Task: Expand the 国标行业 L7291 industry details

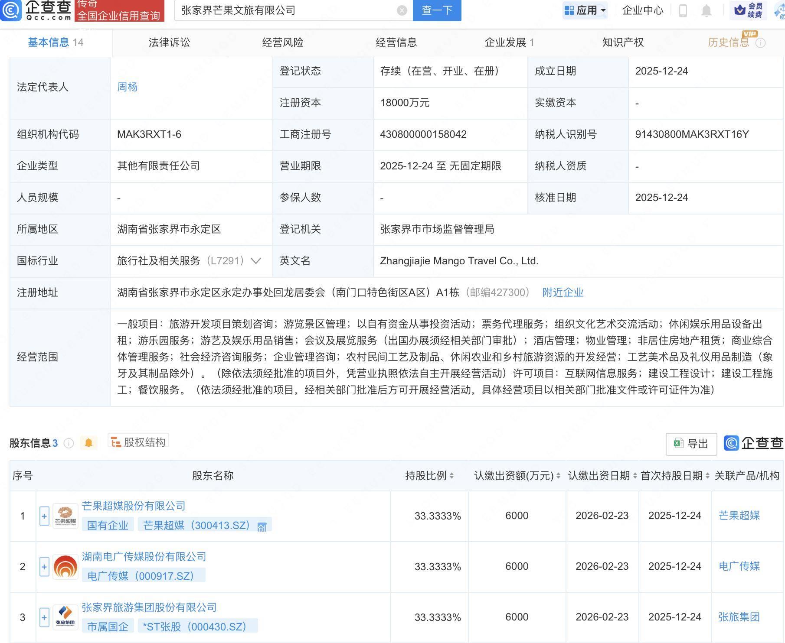Action: tap(256, 261)
